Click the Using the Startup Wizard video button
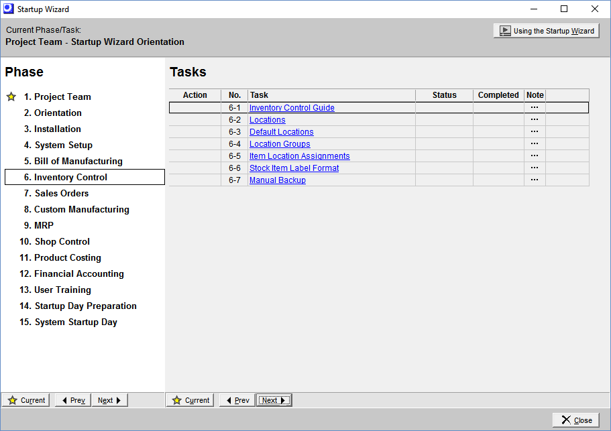This screenshot has width=611, height=431. [546, 31]
